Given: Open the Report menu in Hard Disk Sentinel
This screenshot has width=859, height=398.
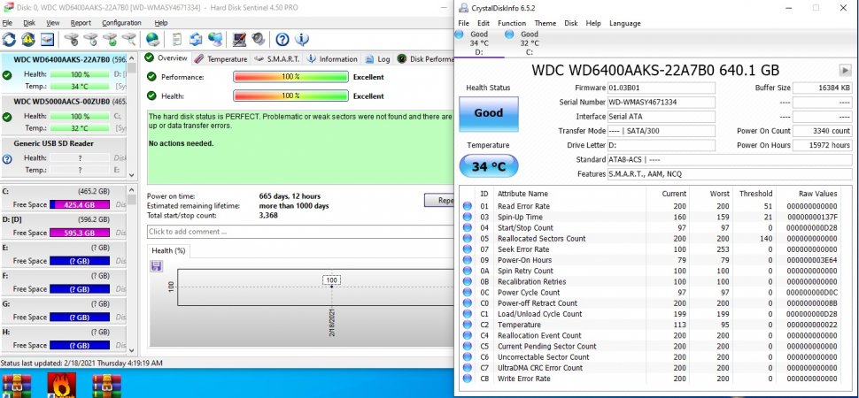Looking at the screenshot, I should (x=81, y=23).
